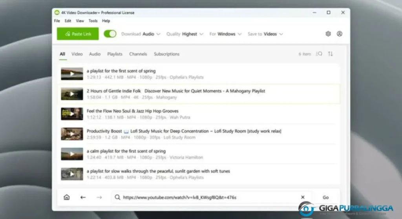402x219 pixels.
Task: Open the user account icon
Action: (x=340, y=34)
